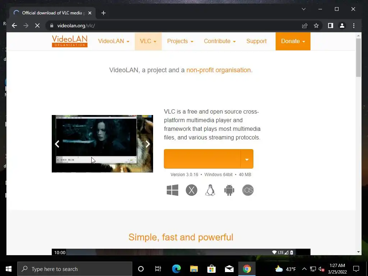Click the Windows taskbar search box
This screenshot has height=276, width=368.
pyautogui.click(x=75, y=269)
